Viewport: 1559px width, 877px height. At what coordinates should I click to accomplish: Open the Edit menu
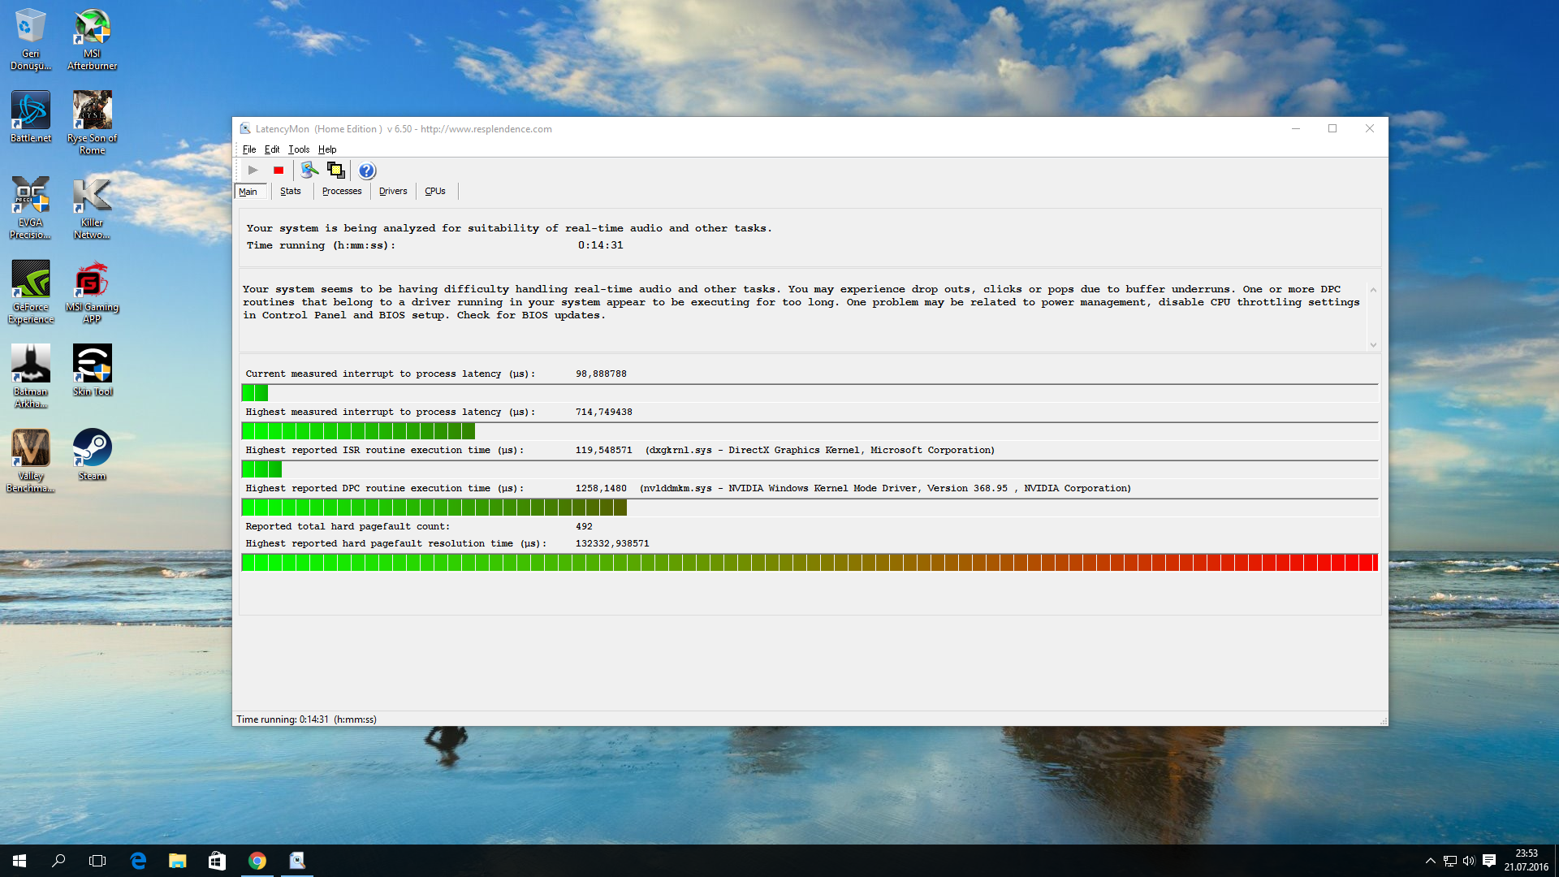pyautogui.click(x=272, y=149)
